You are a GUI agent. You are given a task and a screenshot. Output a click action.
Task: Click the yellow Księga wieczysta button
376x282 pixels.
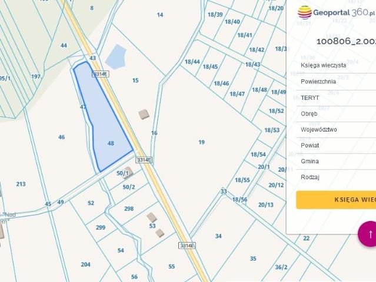coord(336,200)
